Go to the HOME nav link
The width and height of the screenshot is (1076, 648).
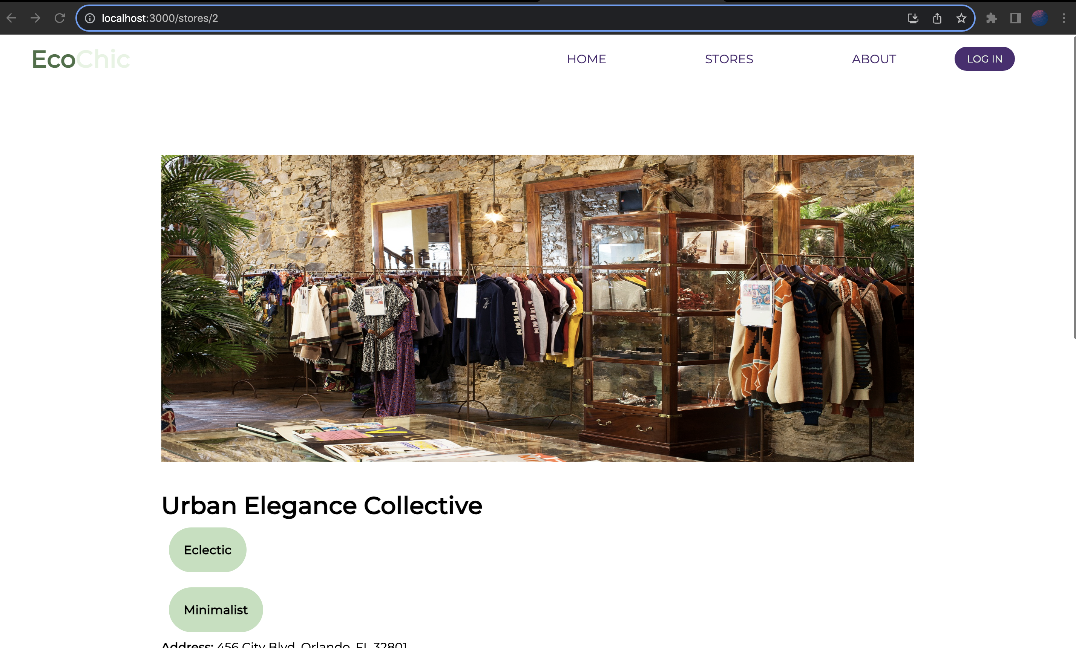[x=586, y=59]
